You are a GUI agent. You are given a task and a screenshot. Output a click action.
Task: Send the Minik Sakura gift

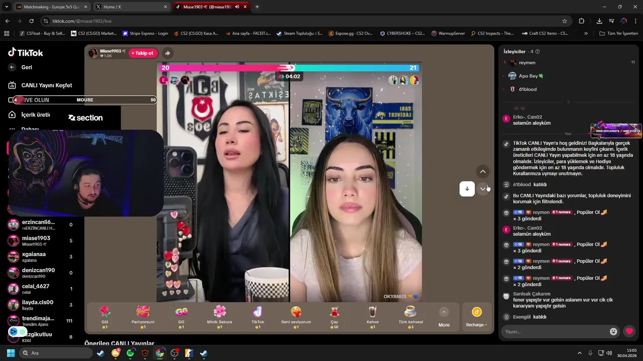220,317
